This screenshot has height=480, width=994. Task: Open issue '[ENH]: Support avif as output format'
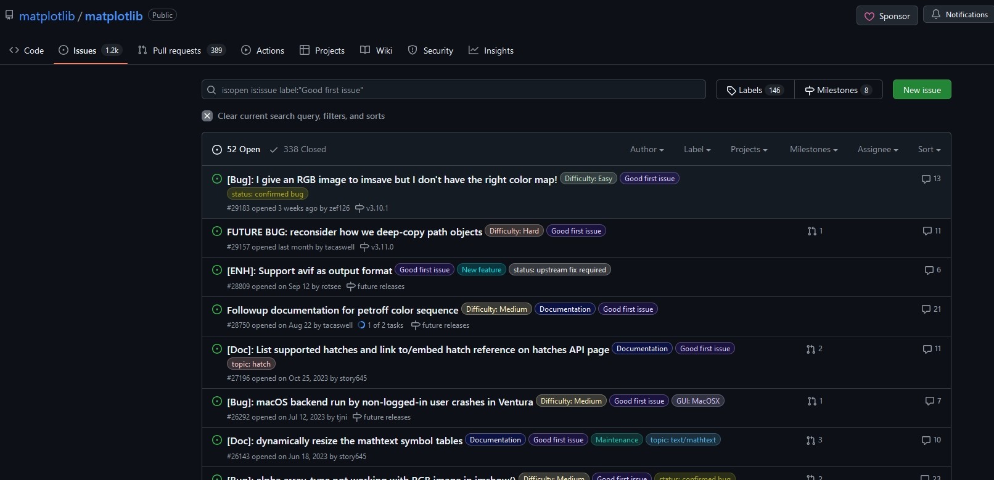310,271
